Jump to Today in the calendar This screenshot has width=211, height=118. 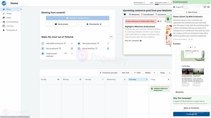pyautogui.click(x=162, y=73)
